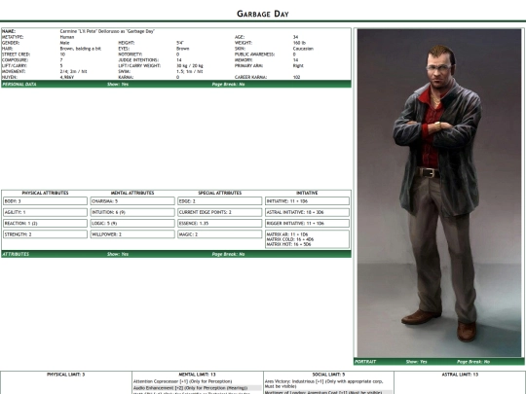
Task: Click the Garbage Day page title
Action: (263, 14)
